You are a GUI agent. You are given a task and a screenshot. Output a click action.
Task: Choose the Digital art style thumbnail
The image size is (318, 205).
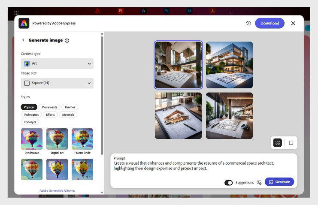click(x=57, y=139)
